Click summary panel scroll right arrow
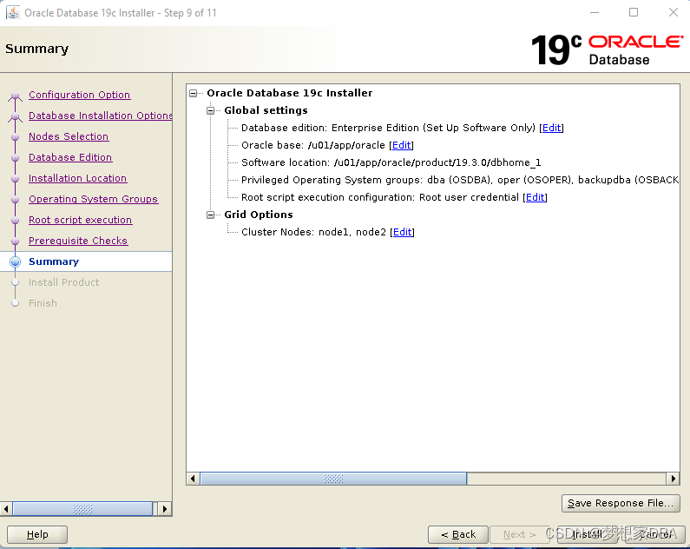The width and height of the screenshot is (690, 549). 673,479
